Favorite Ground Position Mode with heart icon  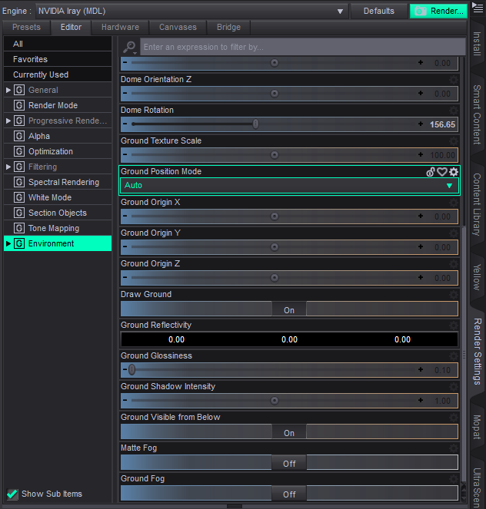[x=442, y=172]
